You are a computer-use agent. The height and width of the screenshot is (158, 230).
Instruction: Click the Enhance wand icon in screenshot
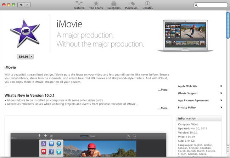point(128,136)
